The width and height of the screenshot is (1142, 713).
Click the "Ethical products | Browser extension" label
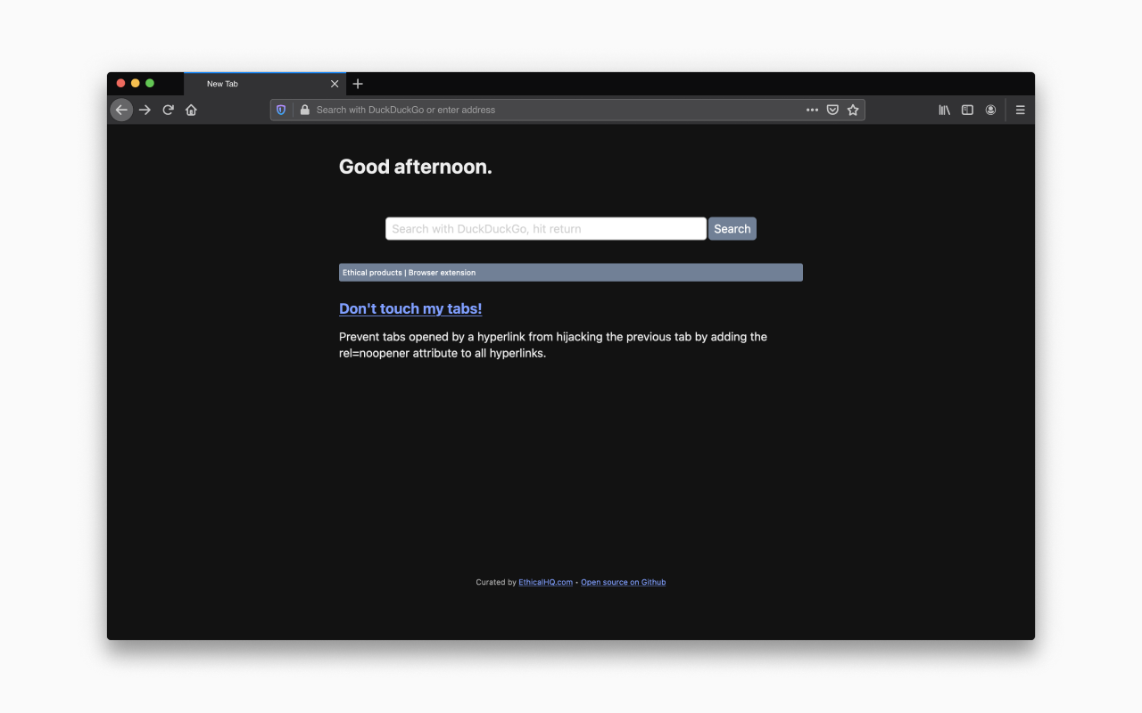point(410,273)
